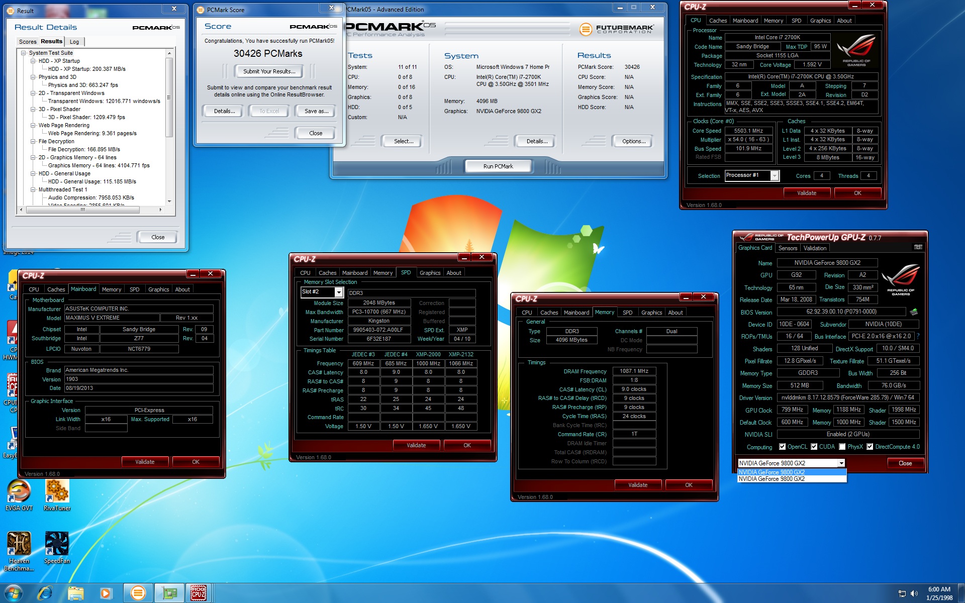Click the highlighted NVIDIA GeForce 9800 GX2 list entry
Image resolution: width=965 pixels, height=603 pixels.
tap(792, 472)
